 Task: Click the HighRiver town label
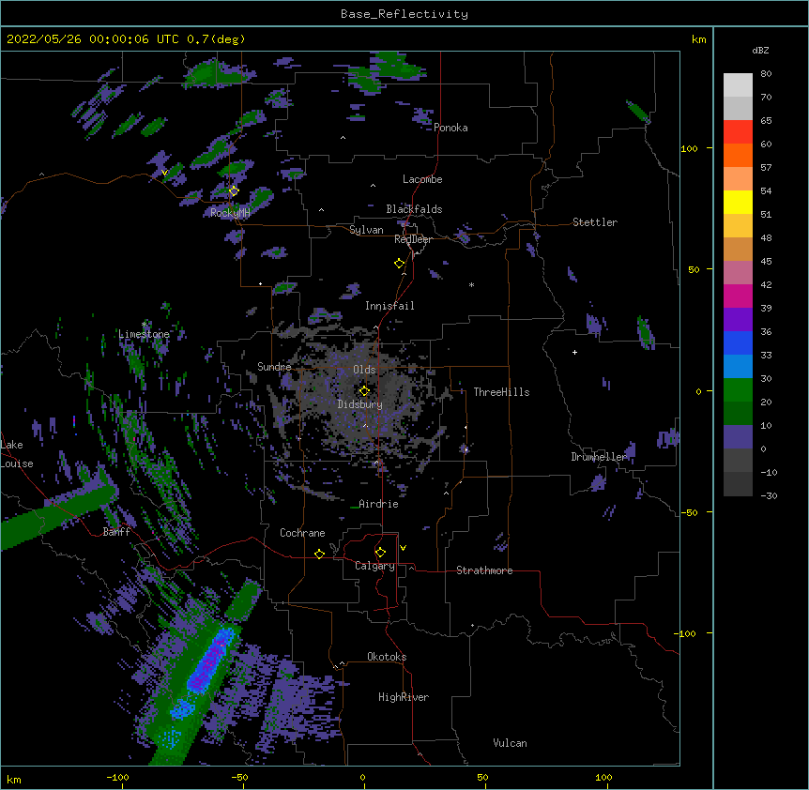(x=404, y=697)
